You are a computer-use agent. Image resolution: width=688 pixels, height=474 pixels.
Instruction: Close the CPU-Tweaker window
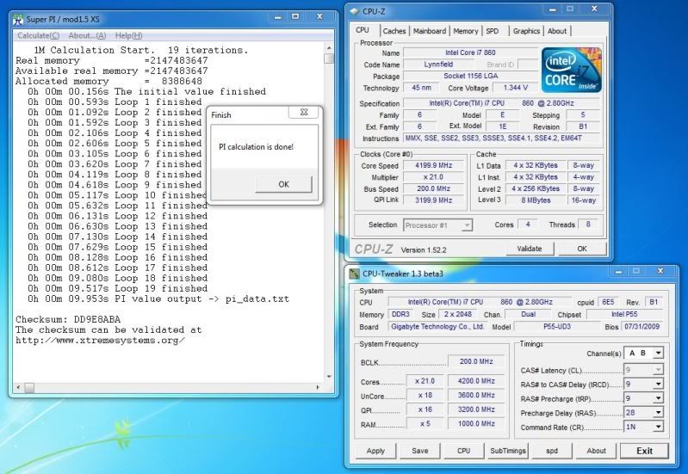click(x=660, y=272)
